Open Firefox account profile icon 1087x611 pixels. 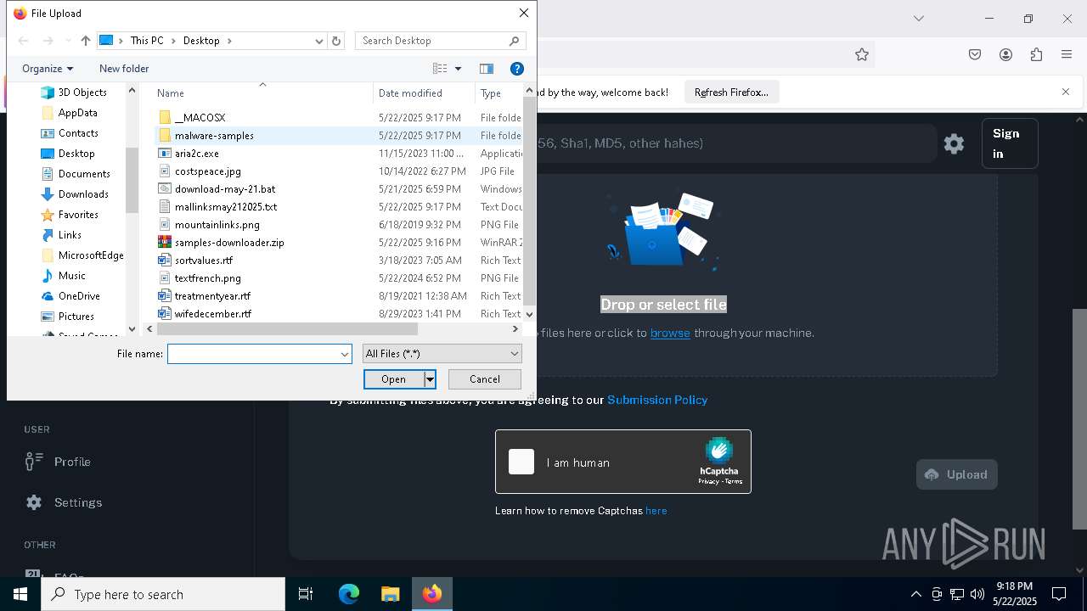[1005, 54]
